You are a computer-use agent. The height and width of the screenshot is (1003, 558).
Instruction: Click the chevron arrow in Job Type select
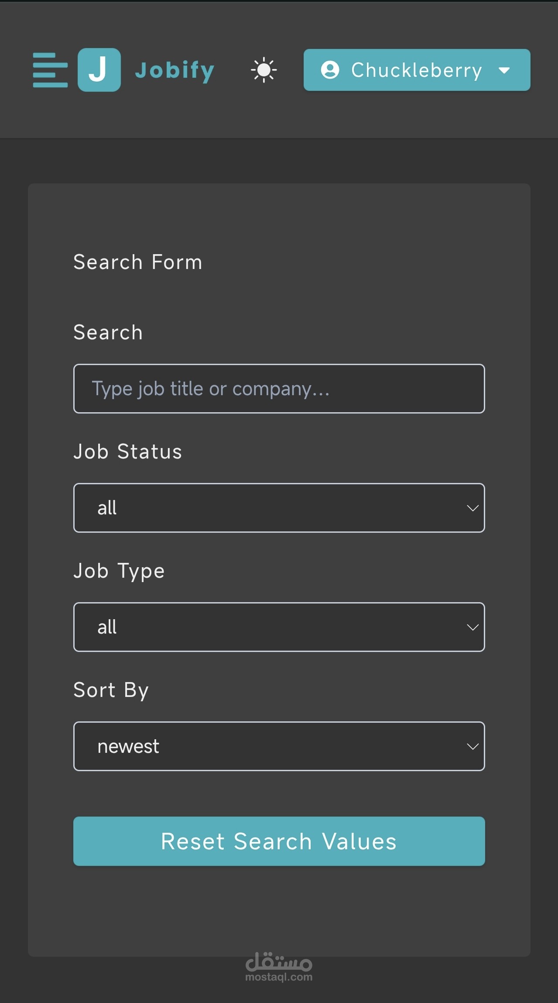472,627
